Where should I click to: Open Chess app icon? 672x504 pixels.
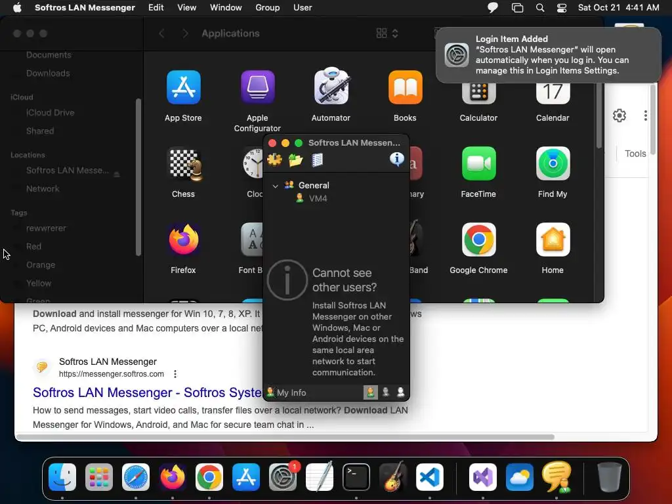(184, 163)
